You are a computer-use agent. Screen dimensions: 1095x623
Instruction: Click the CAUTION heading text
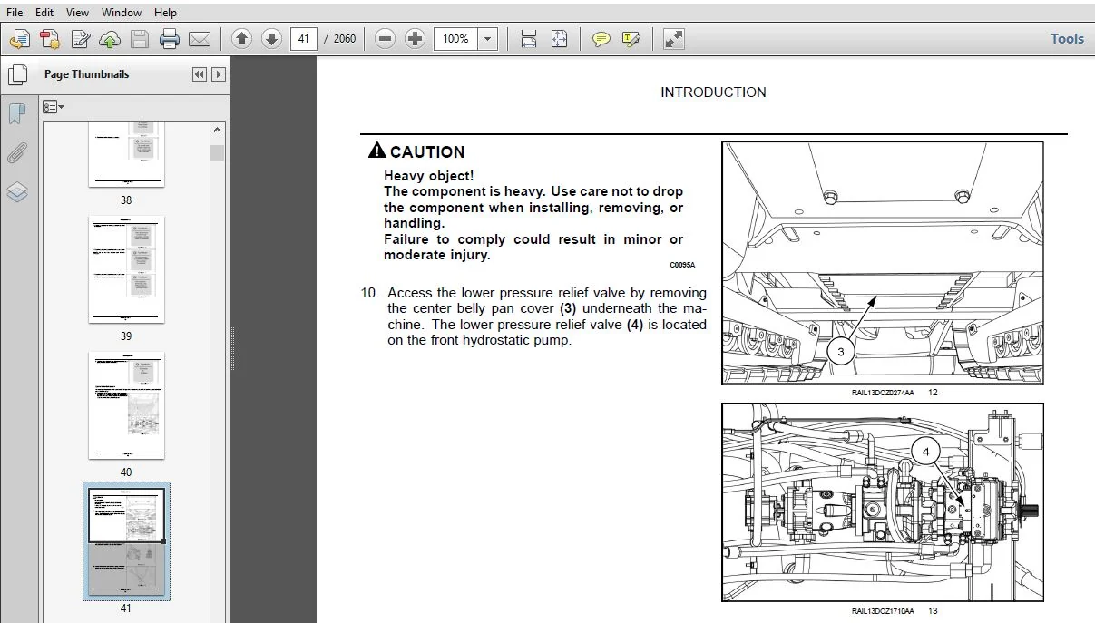click(426, 152)
